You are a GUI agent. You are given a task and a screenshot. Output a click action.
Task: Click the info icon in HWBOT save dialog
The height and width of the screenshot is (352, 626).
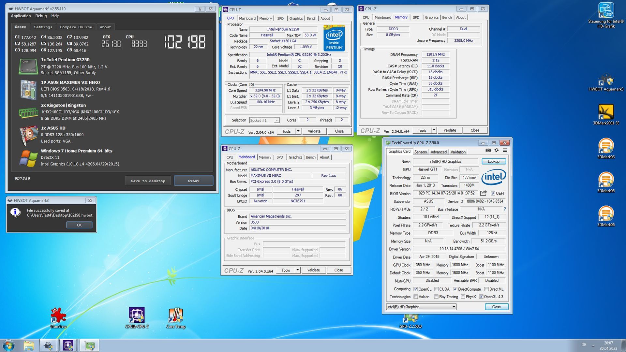coord(15,213)
